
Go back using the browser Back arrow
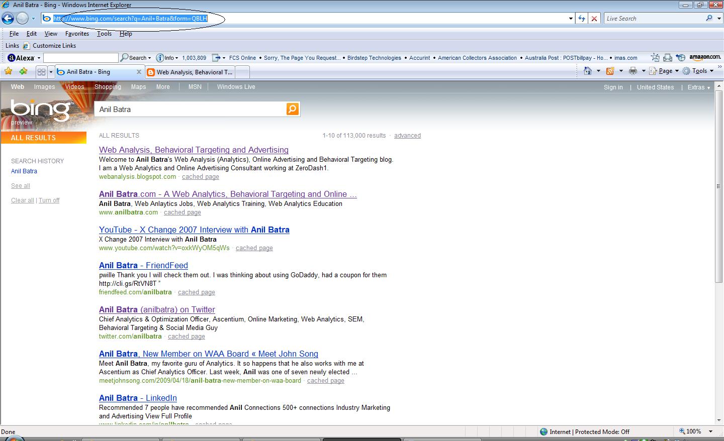point(8,19)
